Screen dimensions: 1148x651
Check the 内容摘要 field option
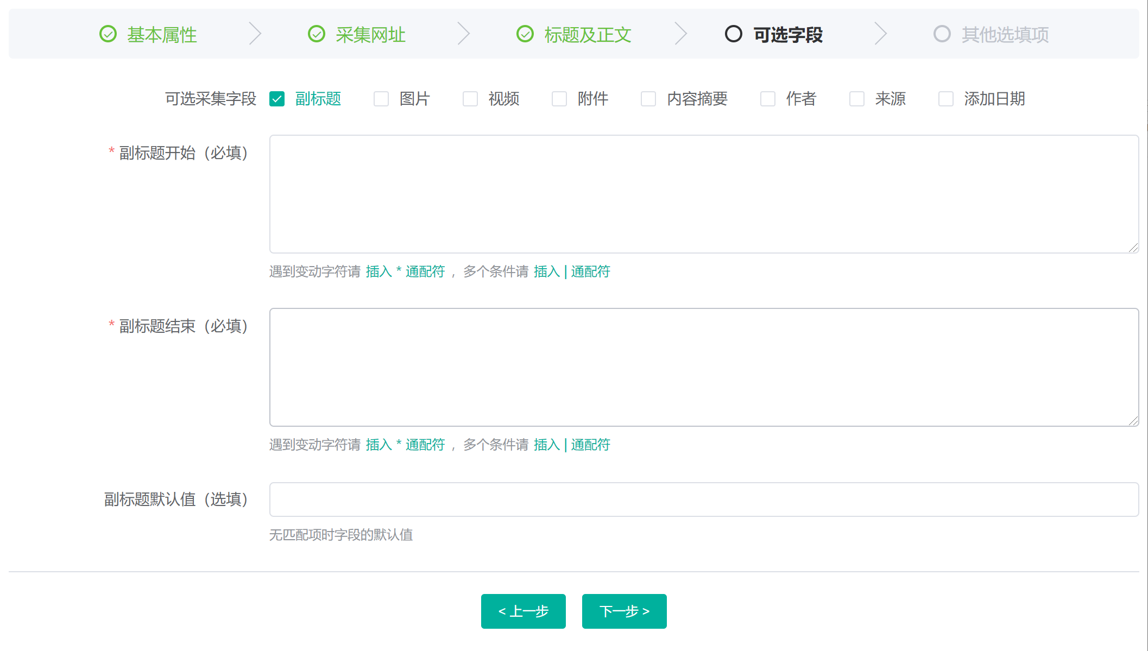point(648,99)
